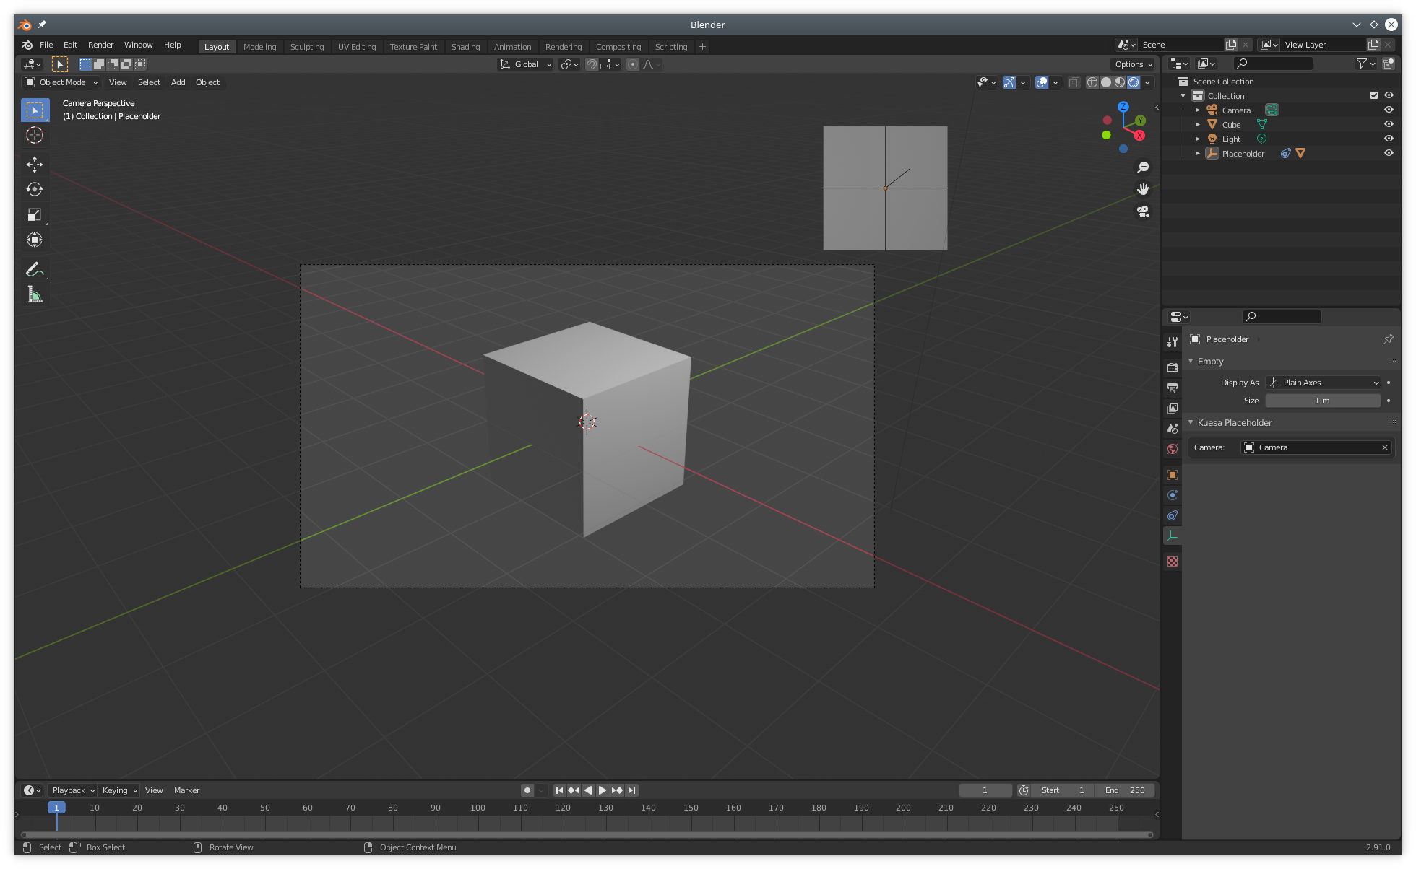
Task: Choose the Rotate tool
Action: pyautogui.click(x=35, y=190)
